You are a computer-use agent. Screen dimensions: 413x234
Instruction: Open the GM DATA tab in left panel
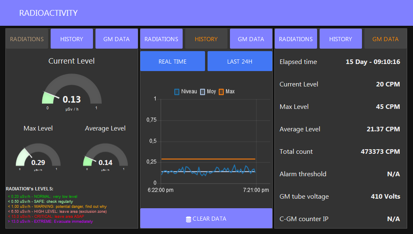tap(116, 39)
